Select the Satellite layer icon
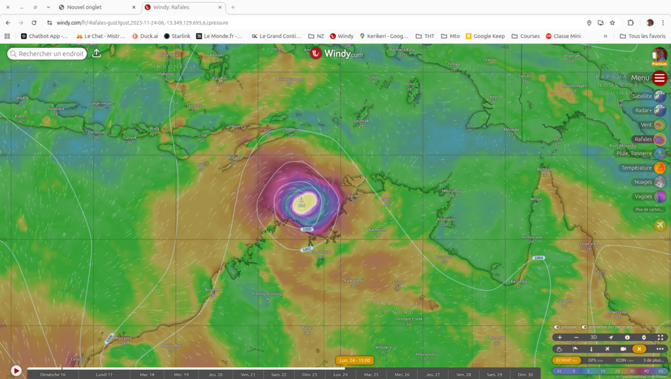Screen dimensions: 671x379 click(659, 96)
